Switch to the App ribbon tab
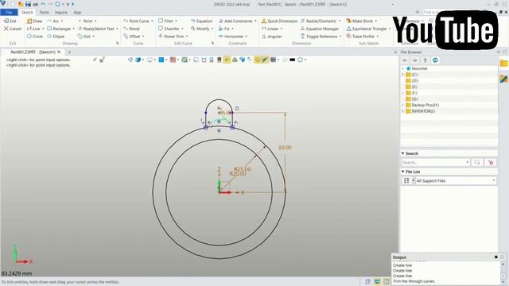 pos(77,13)
